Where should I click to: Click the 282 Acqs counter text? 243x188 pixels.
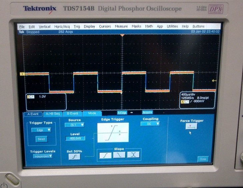pos(66,32)
